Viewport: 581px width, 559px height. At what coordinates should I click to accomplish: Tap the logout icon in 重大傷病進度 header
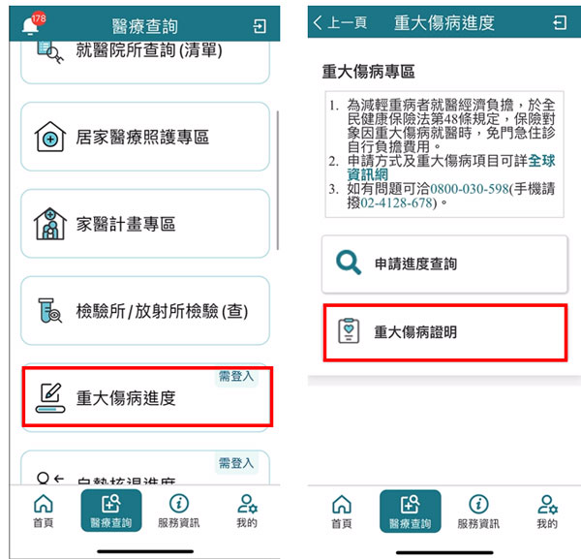[x=560, y=22]
